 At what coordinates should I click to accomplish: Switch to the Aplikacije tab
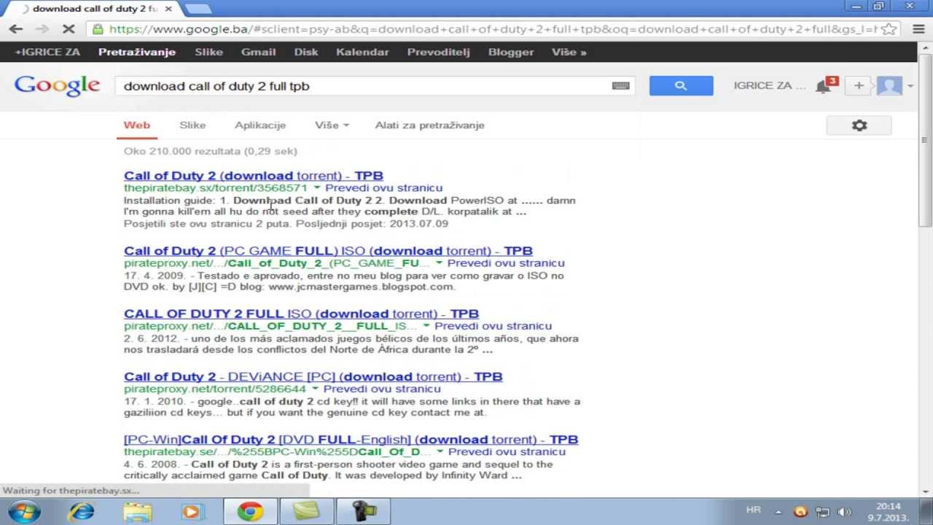(x=260, y=125)
